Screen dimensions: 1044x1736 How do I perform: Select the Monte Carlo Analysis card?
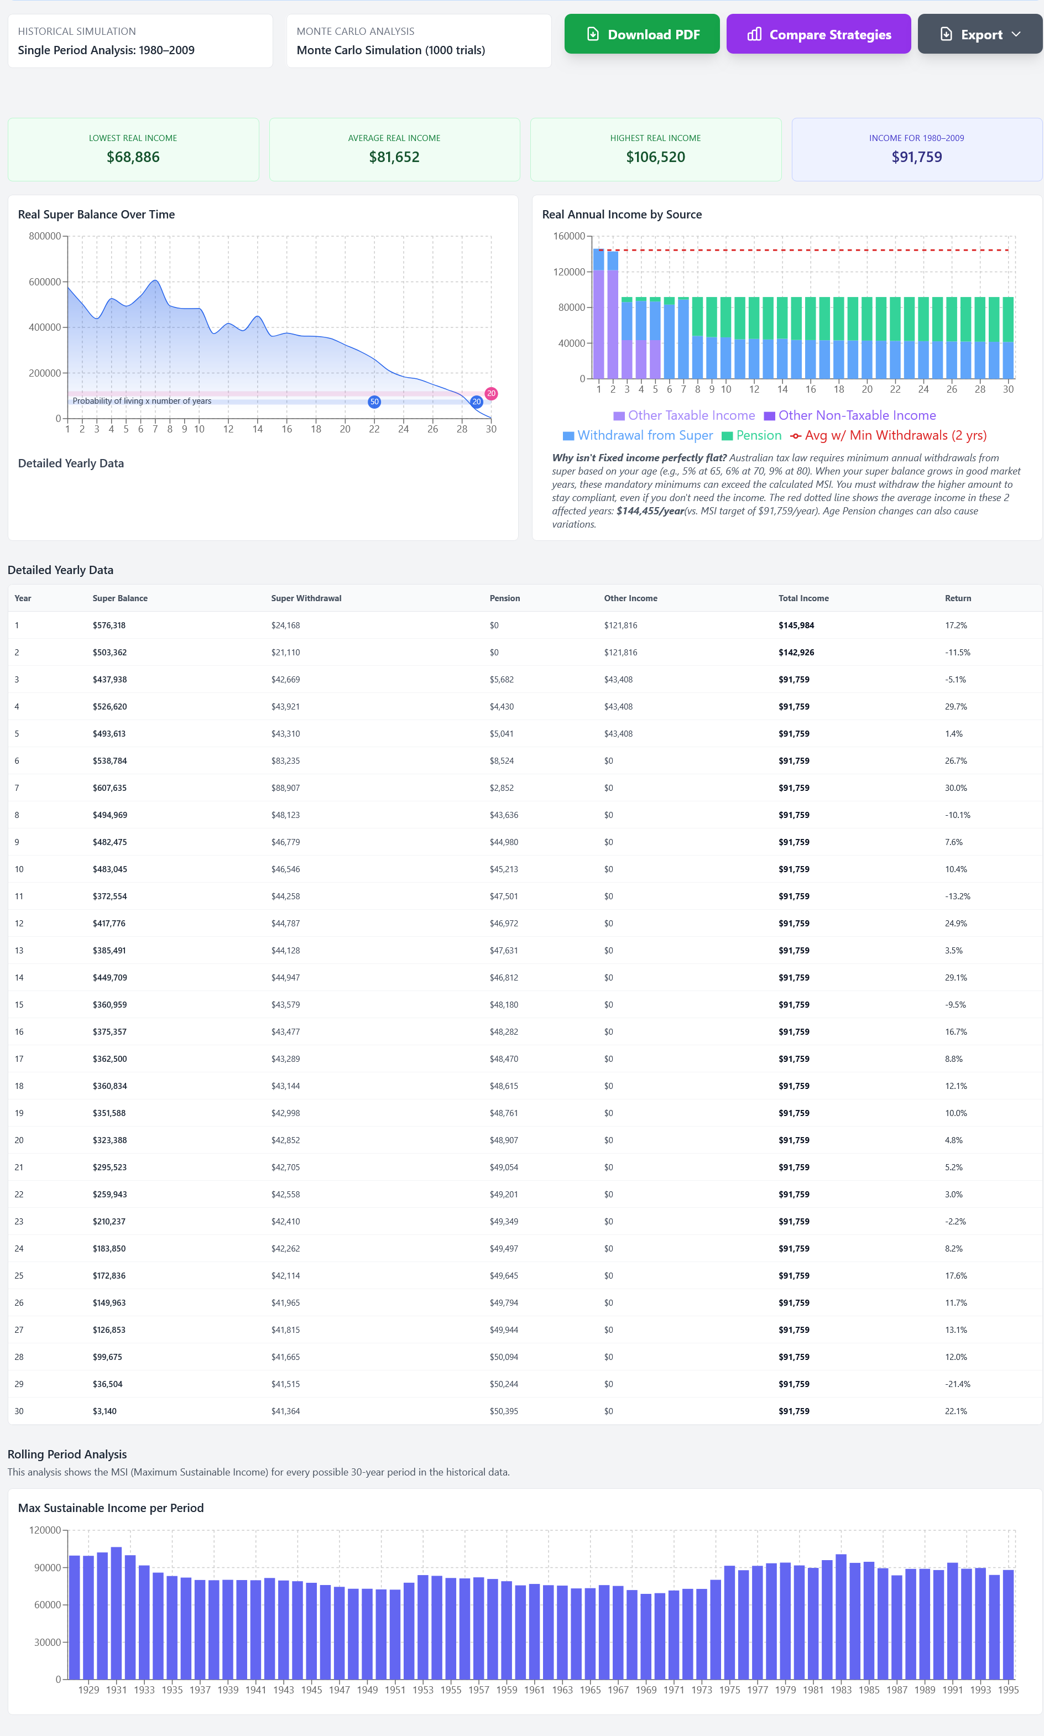click(x=419, y=41)
